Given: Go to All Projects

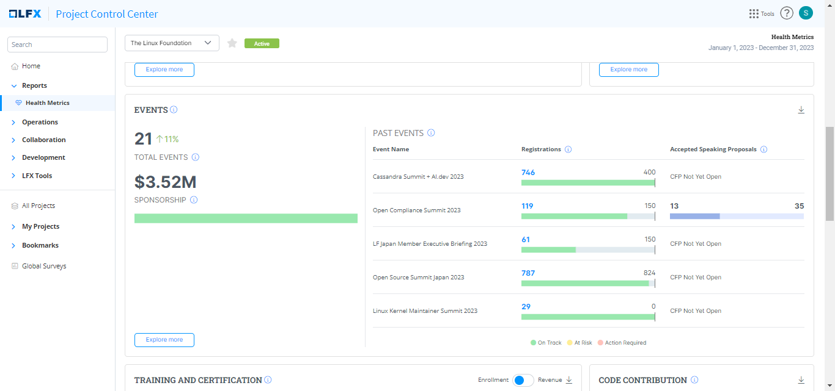Looking at the screenshot, I should [x=38, y=206].
